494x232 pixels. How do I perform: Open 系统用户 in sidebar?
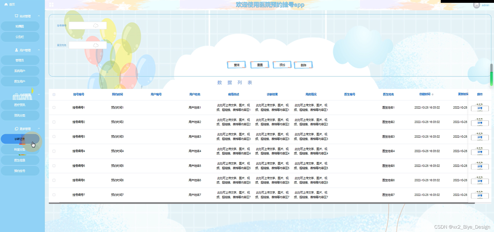20,71
